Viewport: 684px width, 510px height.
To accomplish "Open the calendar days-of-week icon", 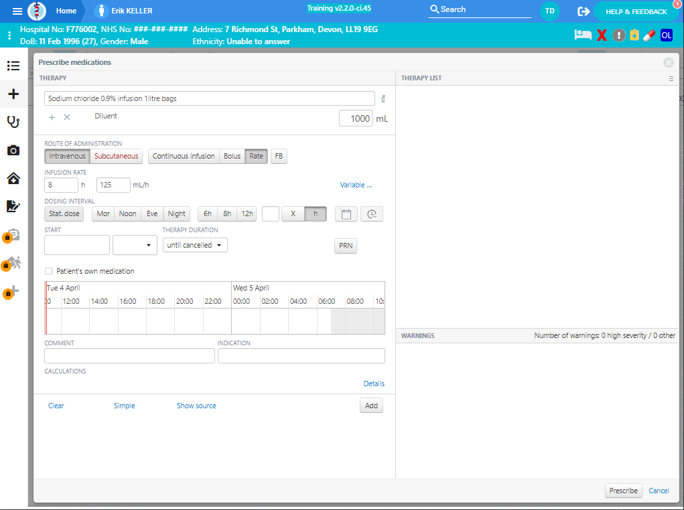I will point(346,214).
